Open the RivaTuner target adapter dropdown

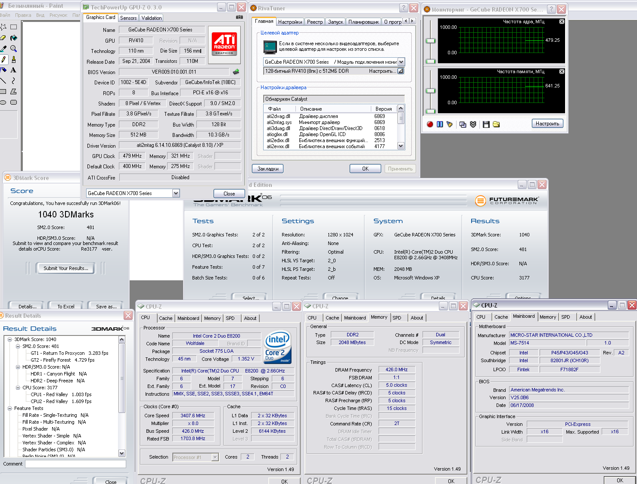pyautogui.click(x=401, y=62)
